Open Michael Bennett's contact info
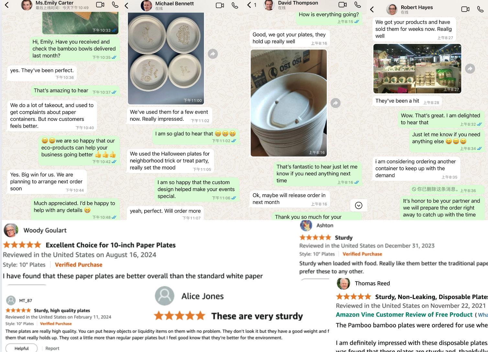The height and width of the screenshot is (352, 488). [x=174, y=5]
